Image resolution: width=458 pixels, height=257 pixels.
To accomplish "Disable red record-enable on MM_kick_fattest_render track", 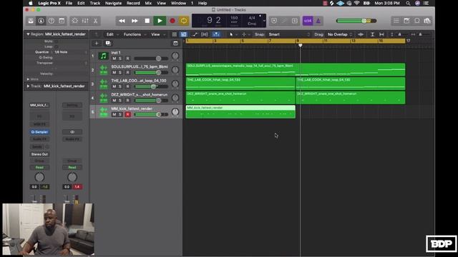I will (x=127, y=114).
